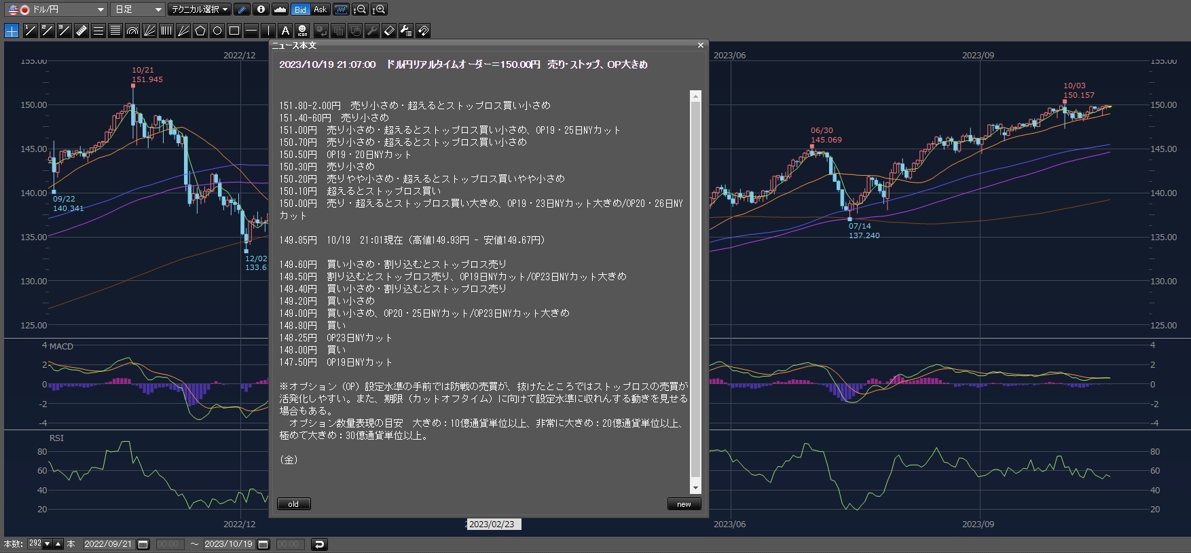Open the start date calendar picker
This screenshot has height=553, width=1191.
pyautogui.click(x=143, y=544)
